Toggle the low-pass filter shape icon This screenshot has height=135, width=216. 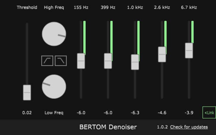[61, 61]
